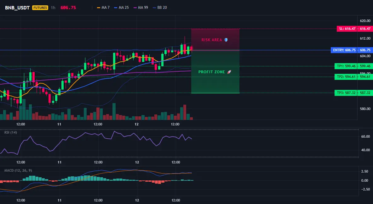This screenshot has width=373, height=204.
Task: Select the TP3: 587.32 green label
Action: (x=346, y=93)
